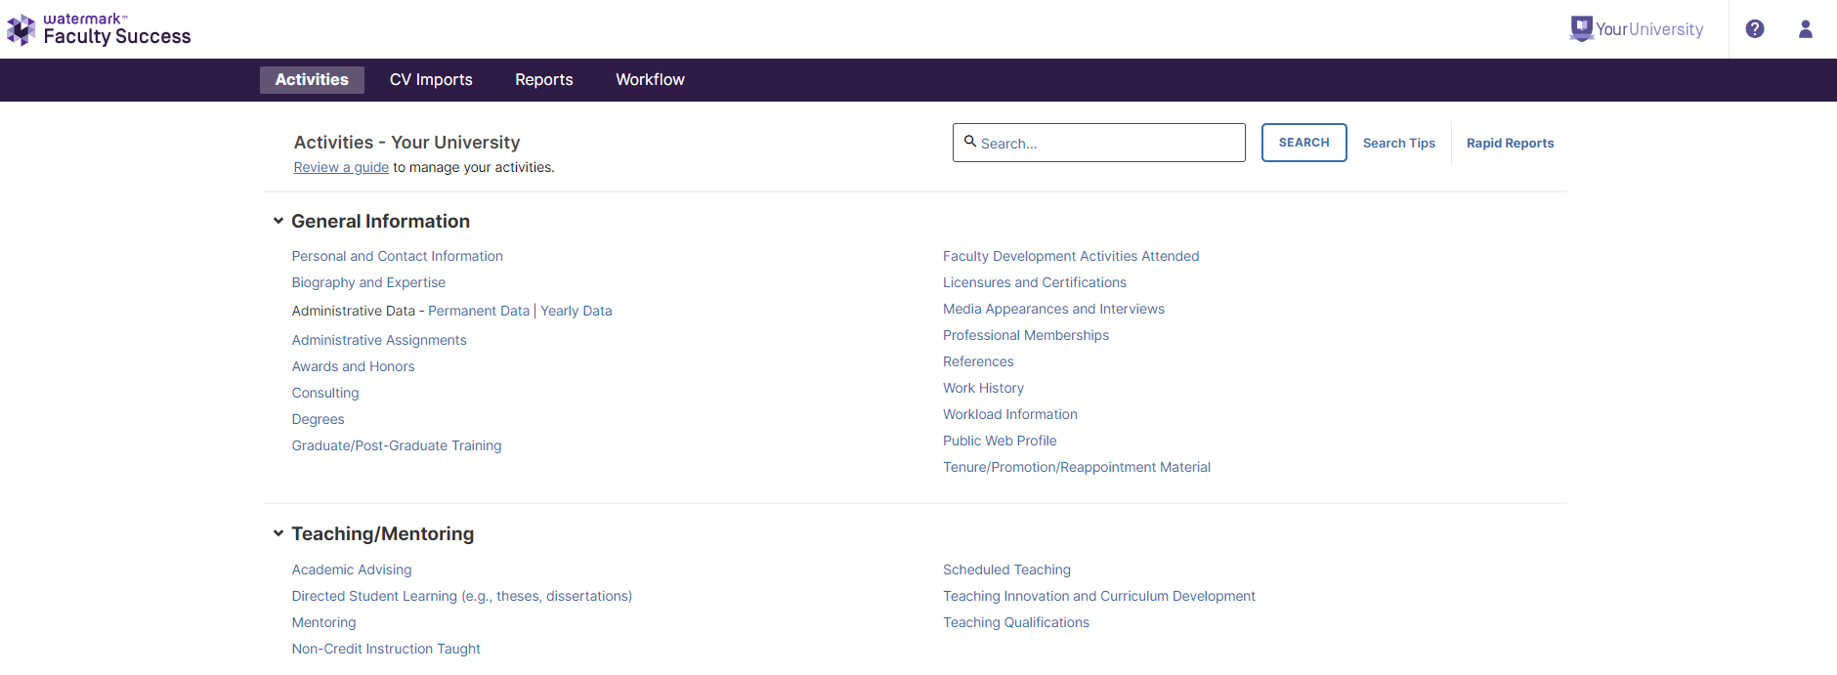
Task: Collapse the General Information section
Action: [278, 221]
